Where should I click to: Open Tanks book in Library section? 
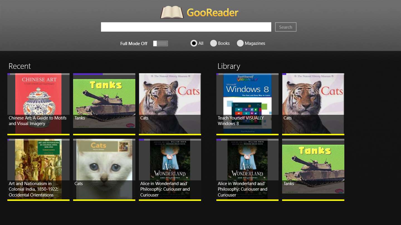pos(313,170)
